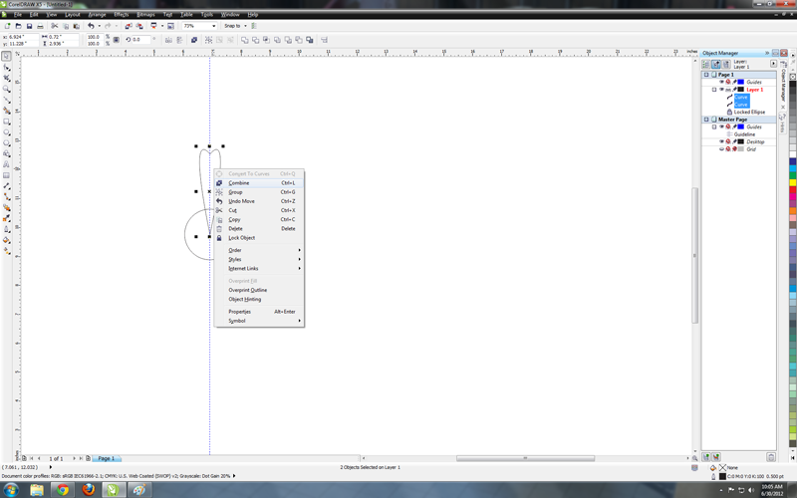Open the Bitmaps menu

click(145, 15)
